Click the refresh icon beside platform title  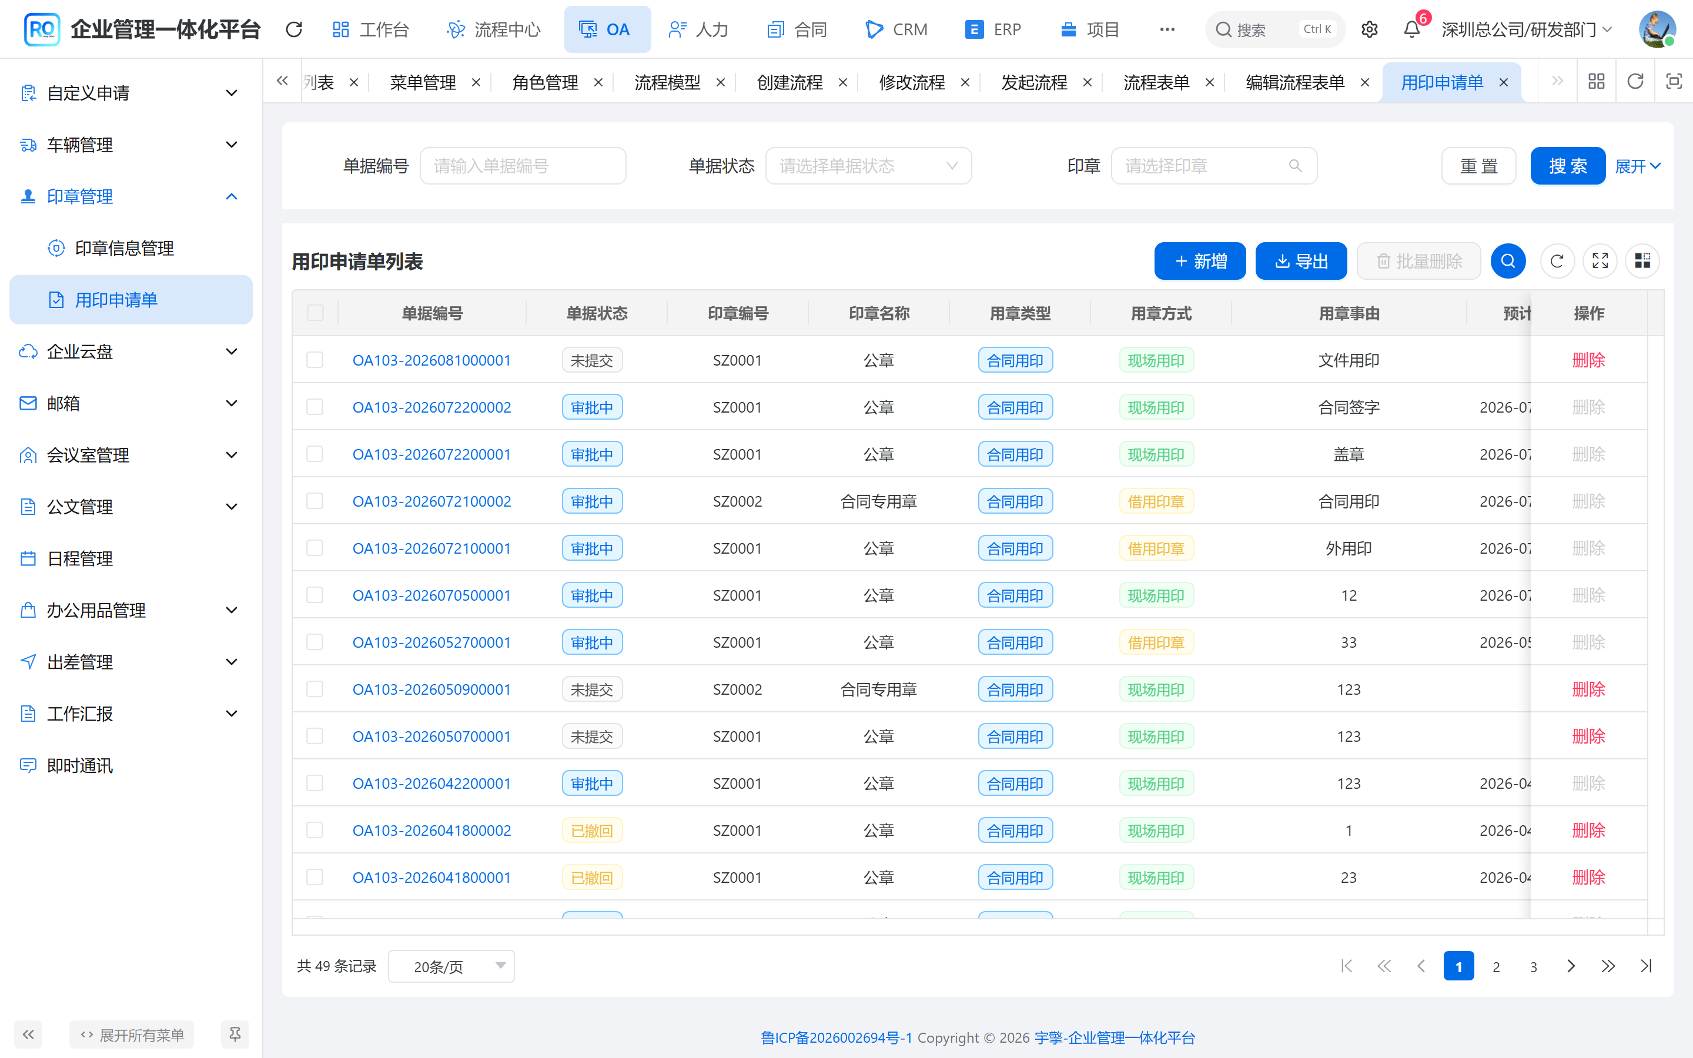click(294, 29)
